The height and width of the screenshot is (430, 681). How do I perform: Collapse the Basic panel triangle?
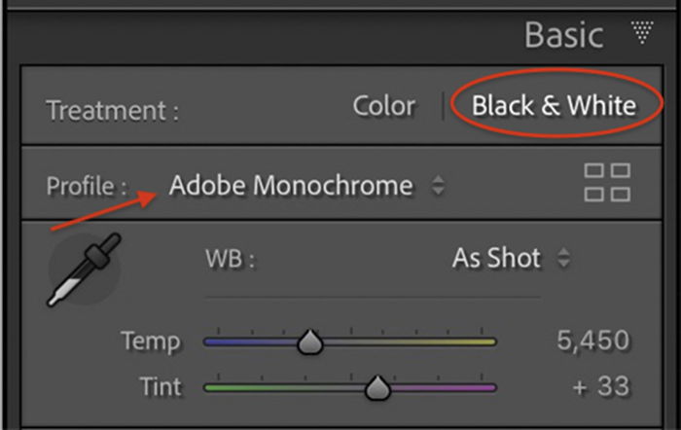tap(642, 32)
